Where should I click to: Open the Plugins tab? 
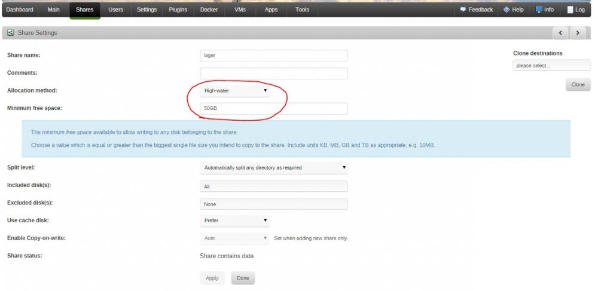(178, 10)
